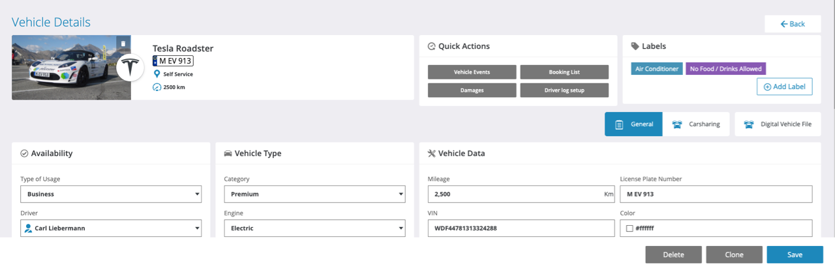Open the Vehicle Events quick action
Image resolution: width=835 pixels, height=272 pixels.
(x=472, y=72)
